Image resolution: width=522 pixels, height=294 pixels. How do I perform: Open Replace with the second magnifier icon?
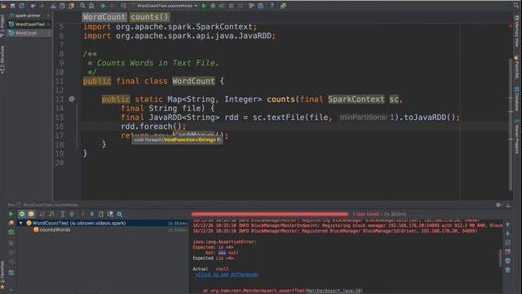pyautogui.click(x=91, y=6)
